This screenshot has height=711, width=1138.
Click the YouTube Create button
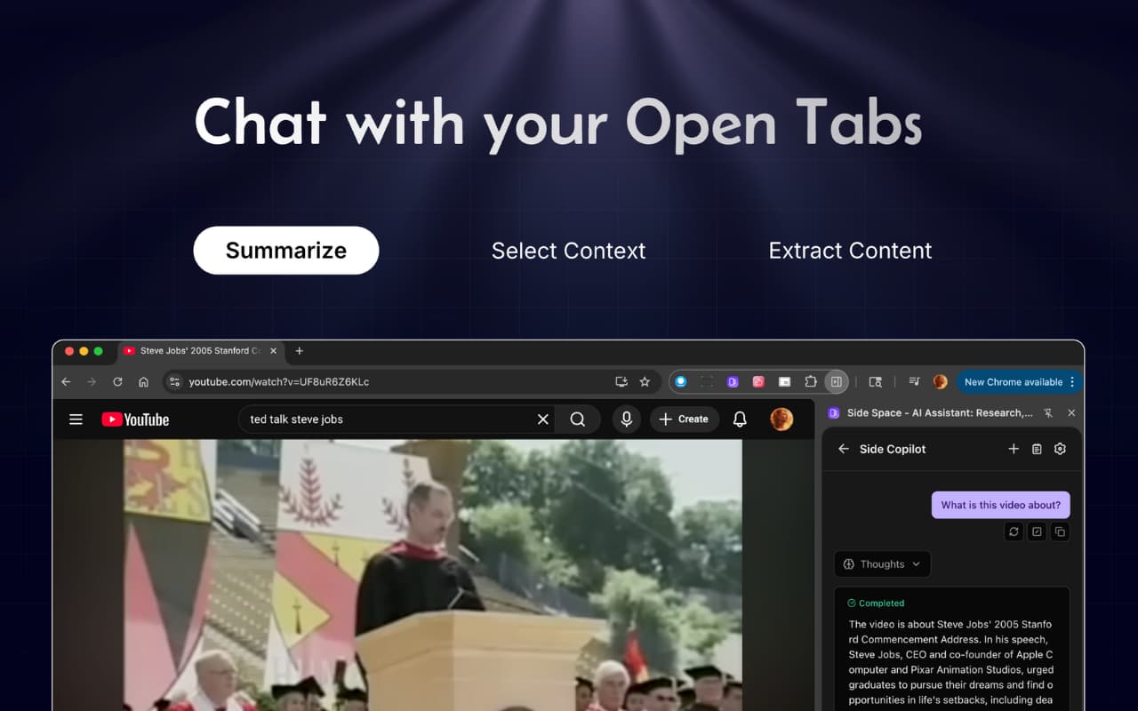[x=685, y=419]
